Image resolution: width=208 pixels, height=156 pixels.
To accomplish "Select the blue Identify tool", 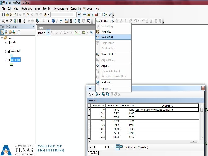I will (x=53, y=21).
